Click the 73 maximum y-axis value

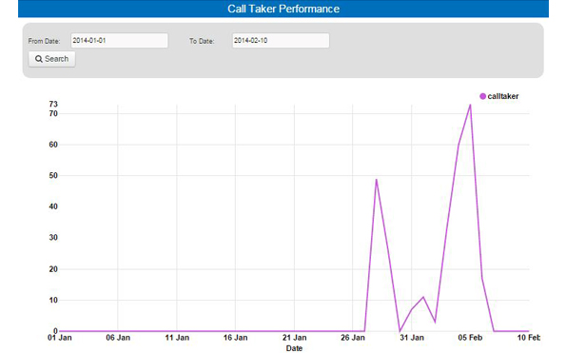pyautogui.click(x=53, y=104)
